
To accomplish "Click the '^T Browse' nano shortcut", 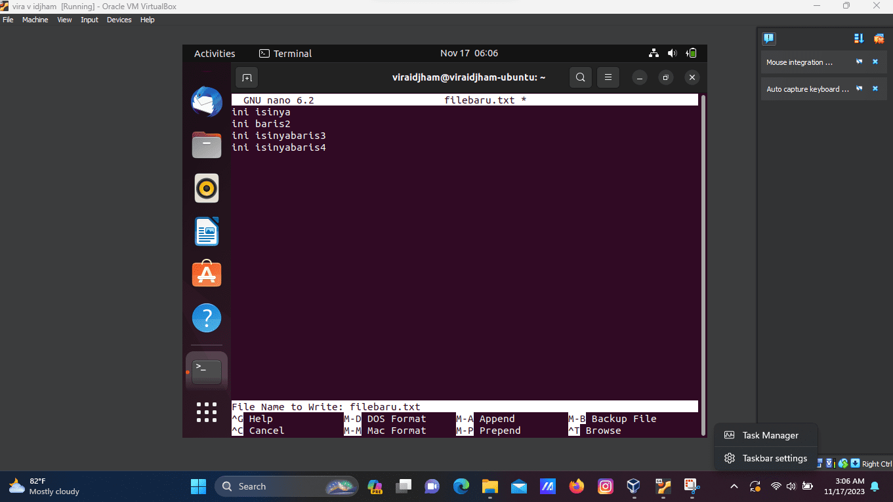I will tap(594, 431).
